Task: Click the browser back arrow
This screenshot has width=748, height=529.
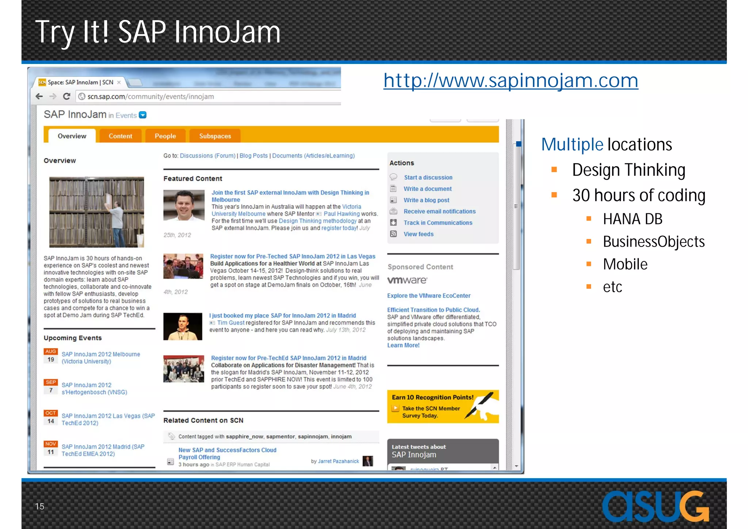Action: [x=39, y=96]
